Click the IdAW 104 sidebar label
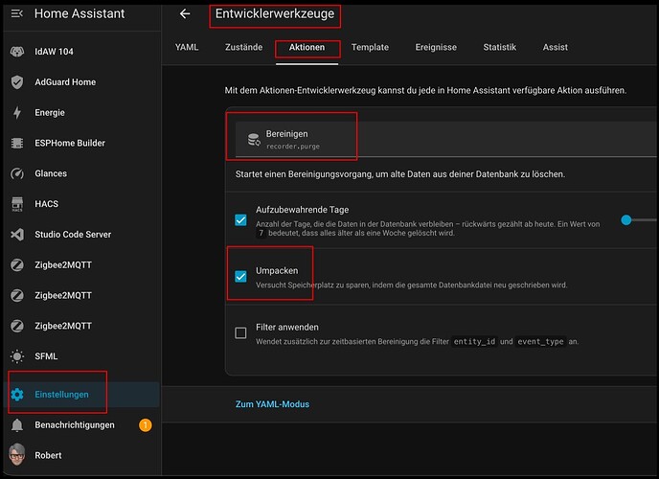The image size is (659, 479). tap(54, 52)
